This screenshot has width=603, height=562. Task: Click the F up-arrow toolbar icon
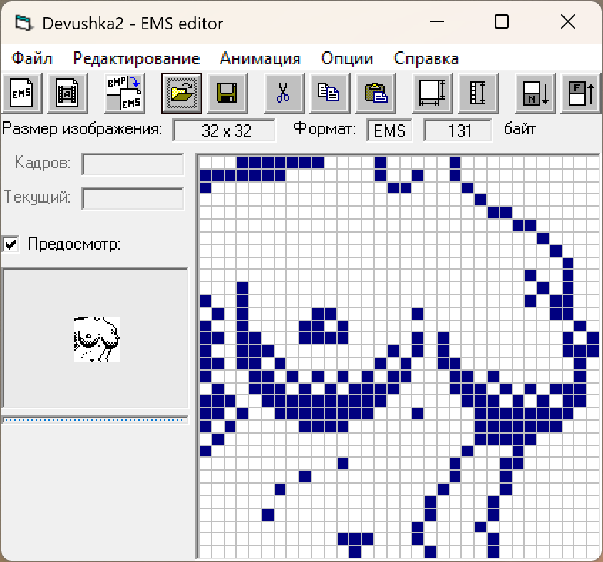pyautogui.click(x=581, y=93)
